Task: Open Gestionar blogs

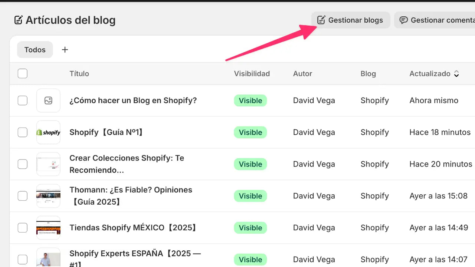Action: 350,20
